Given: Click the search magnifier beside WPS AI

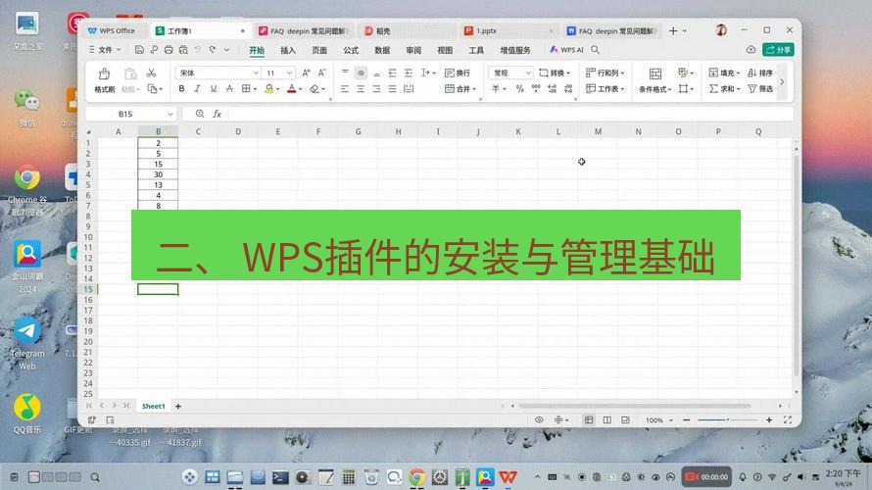Looking at the screenshot, I should [x=595, y=50].
